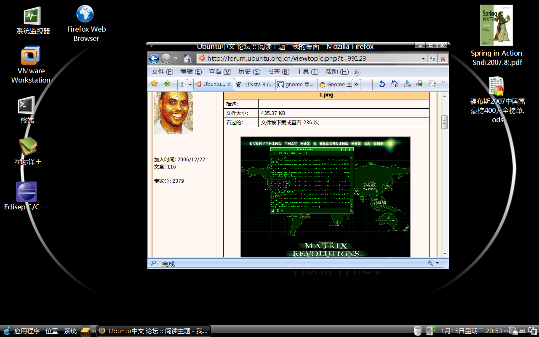This screenshot has width=539, height=337.
Task: Switch to the Gnome 主 tab
Action: tap(335, 84)
